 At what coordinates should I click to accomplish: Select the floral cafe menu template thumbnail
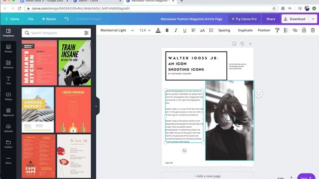(x=74, y=156)
